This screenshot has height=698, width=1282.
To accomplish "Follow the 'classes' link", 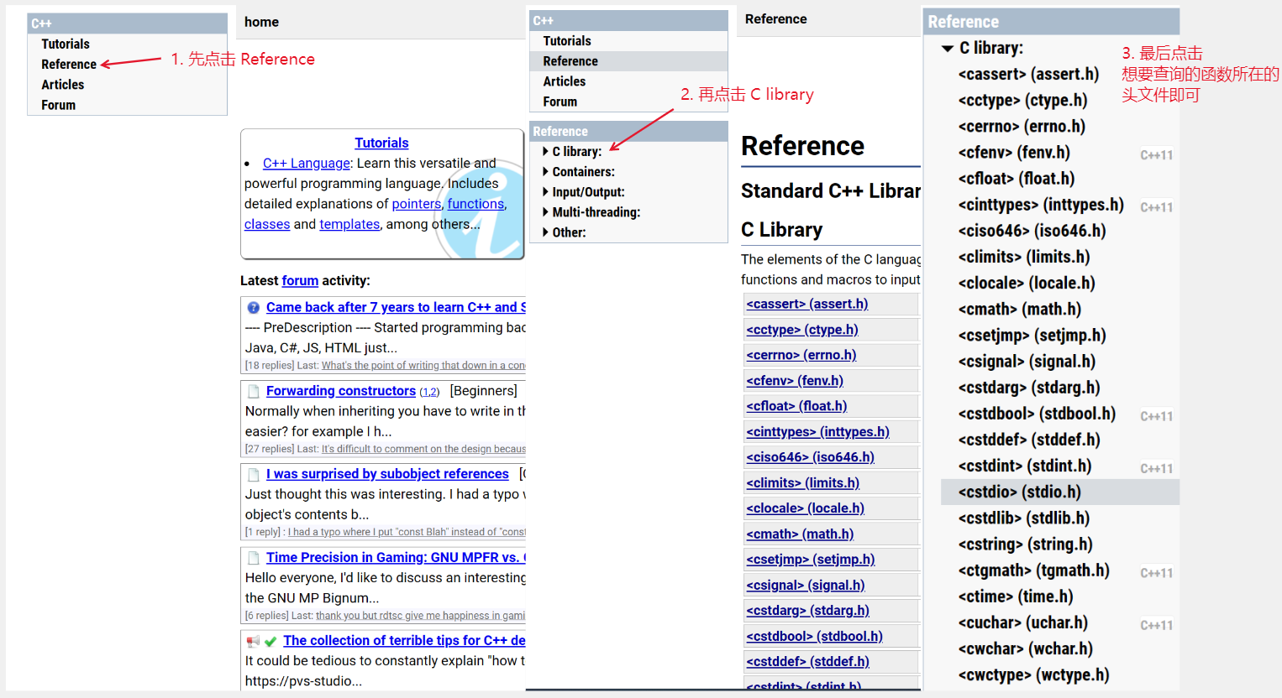I will pos(267,224).
